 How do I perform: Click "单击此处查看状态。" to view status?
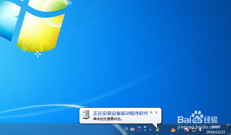(x=108, y=119)
